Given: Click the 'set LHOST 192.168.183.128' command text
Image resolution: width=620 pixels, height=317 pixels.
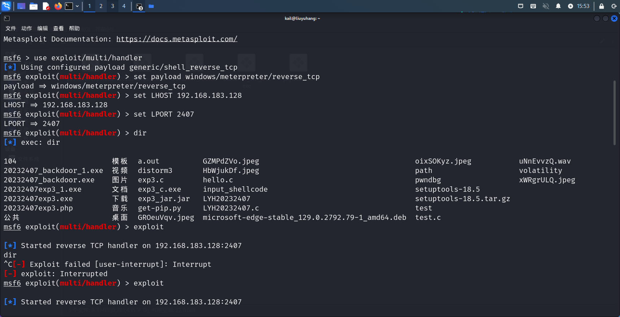Looking at the screenshot, I should coord(188,95).
